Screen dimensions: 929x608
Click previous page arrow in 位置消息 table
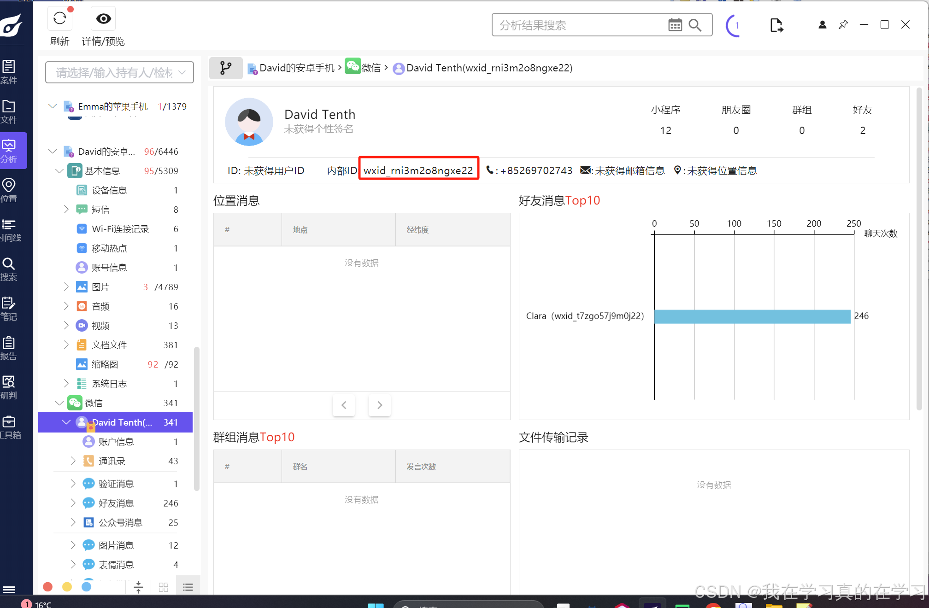pyautogui.click(x=344, y=405)
